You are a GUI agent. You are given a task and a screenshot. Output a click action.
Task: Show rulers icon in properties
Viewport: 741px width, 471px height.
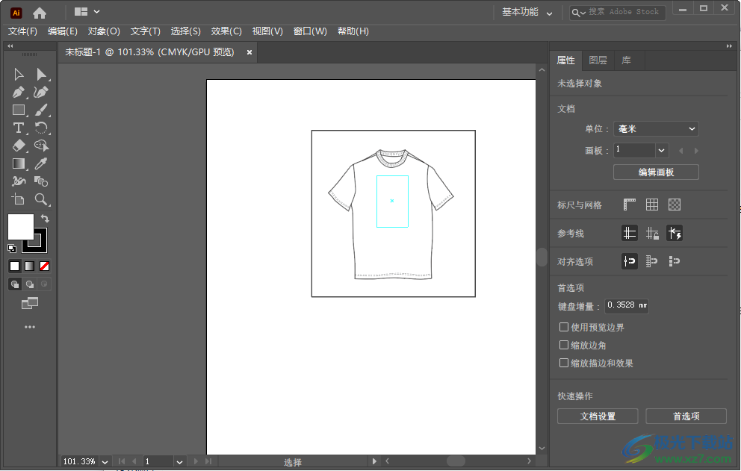(x=630, y=205)
